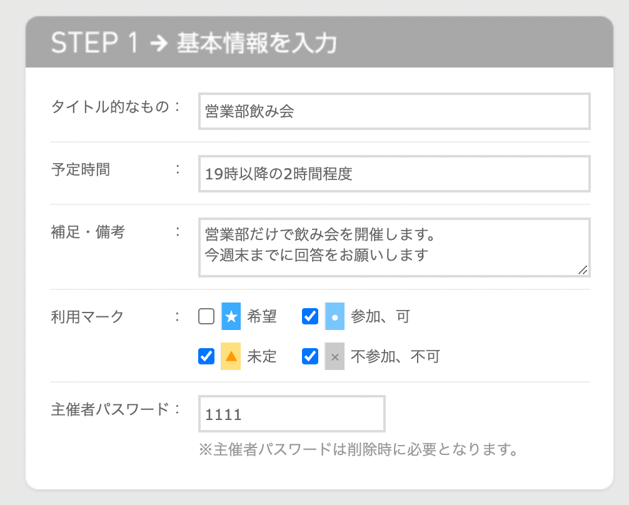This screenshot has width=629, height=505.
Task: Click the 未定 label text
Action: coord(262,357)
